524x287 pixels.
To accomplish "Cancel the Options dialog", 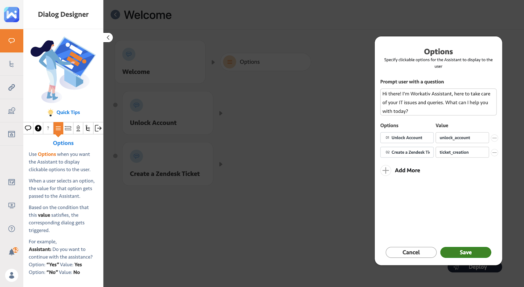I will (411, 252).
